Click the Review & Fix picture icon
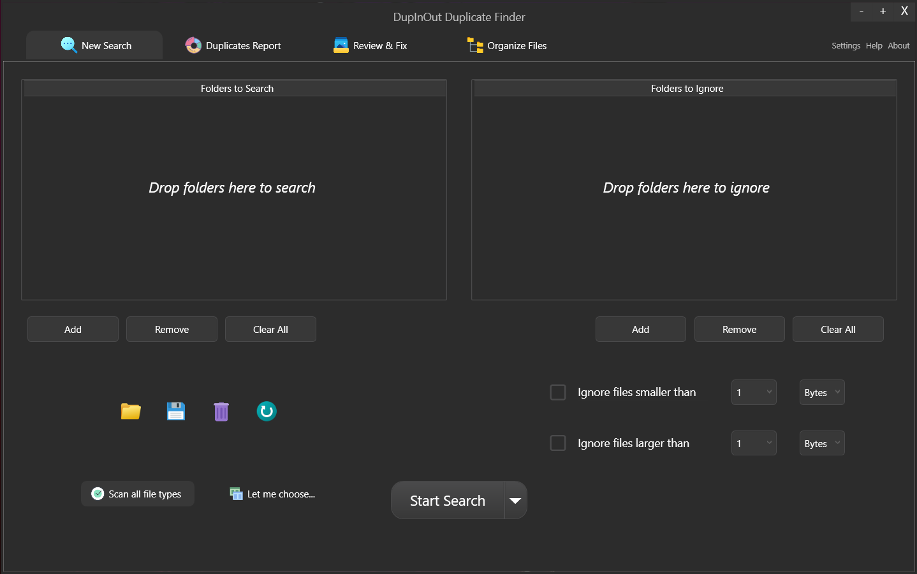 click(341, 45)
